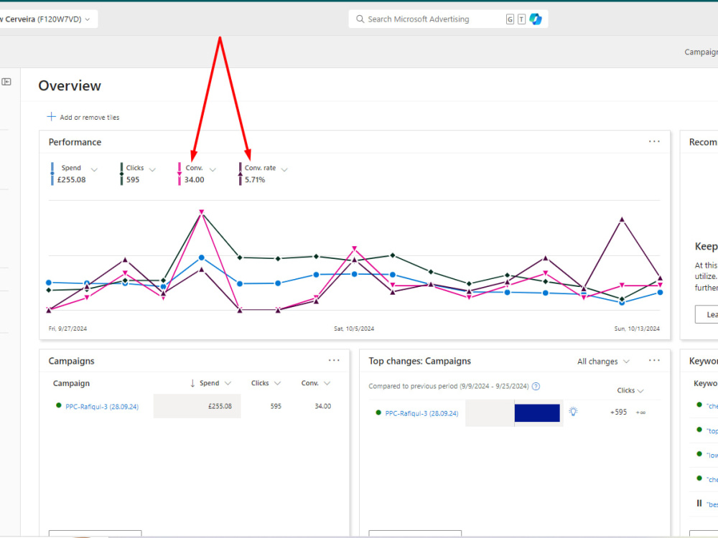Expand the account selector dropdown
The width and height of the screenshot is (718, 538).
pos(88,19)
